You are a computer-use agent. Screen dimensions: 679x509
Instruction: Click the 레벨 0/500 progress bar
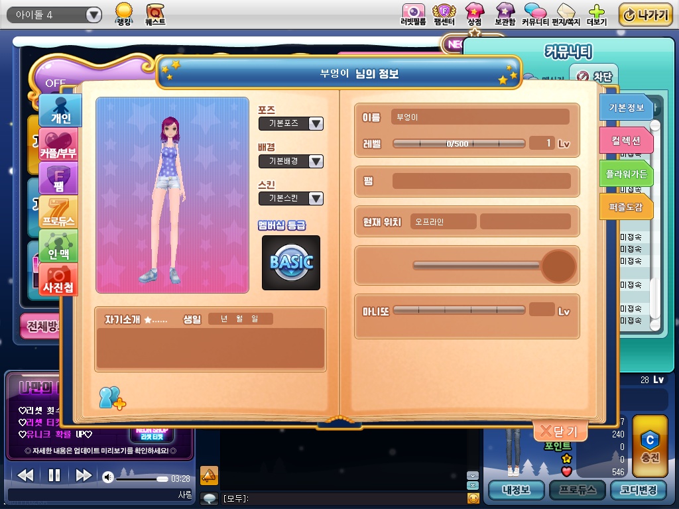pyautogui.click(x=459, y=144)
